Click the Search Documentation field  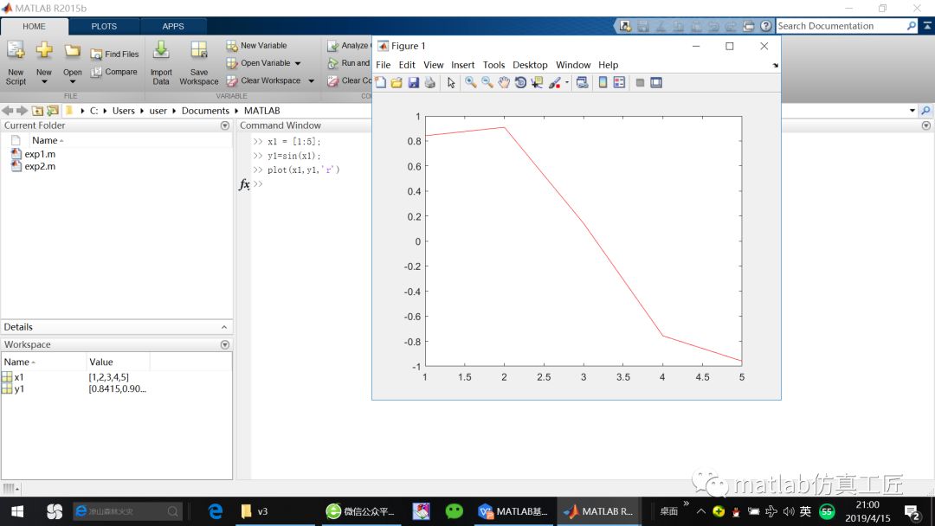point(840,26)
